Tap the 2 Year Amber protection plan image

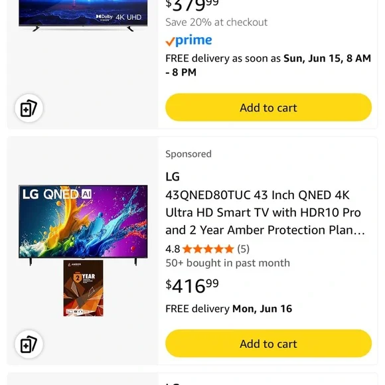pyautogui.click(x=83, y=288)
